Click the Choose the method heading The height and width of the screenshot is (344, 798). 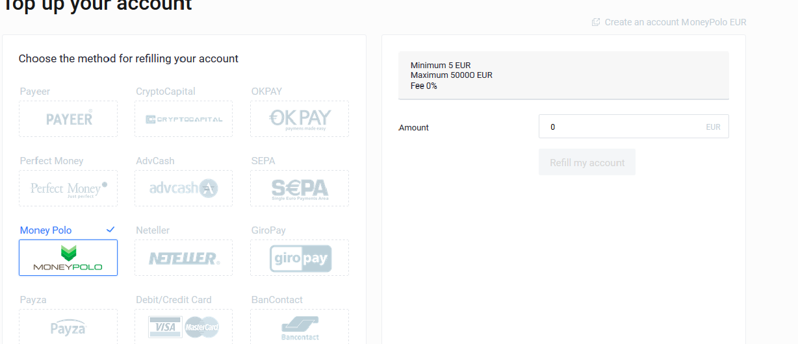click(129, 58)
